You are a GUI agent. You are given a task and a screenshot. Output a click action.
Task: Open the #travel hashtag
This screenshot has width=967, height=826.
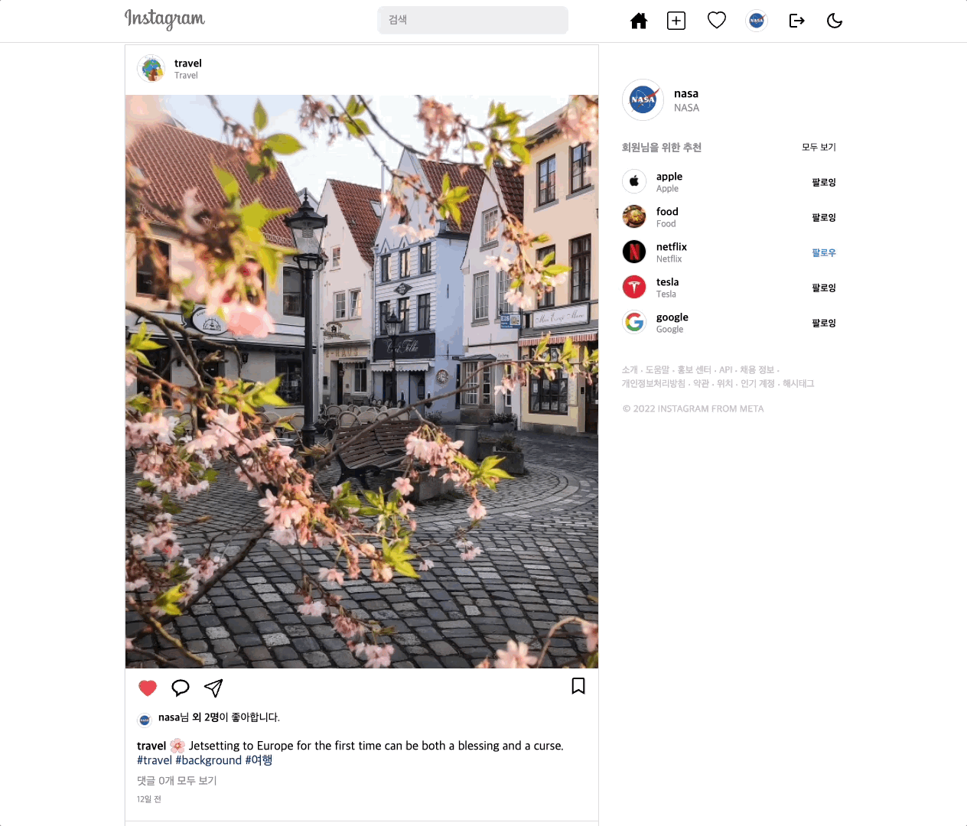[155, 760]
